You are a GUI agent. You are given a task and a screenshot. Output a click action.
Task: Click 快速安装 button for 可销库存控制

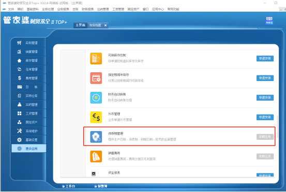click(x=265, y=58)
